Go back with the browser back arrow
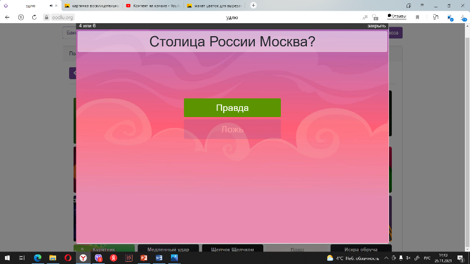470x264 pixels. [7, 18]
